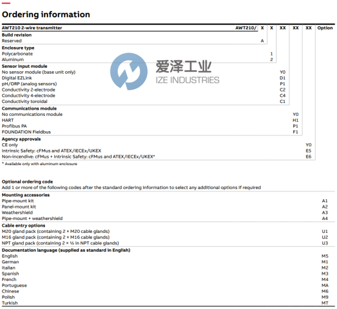Click the AWT210 2-wire transmitter row
This screenshot has height=309, width=337.
[129, 28]
